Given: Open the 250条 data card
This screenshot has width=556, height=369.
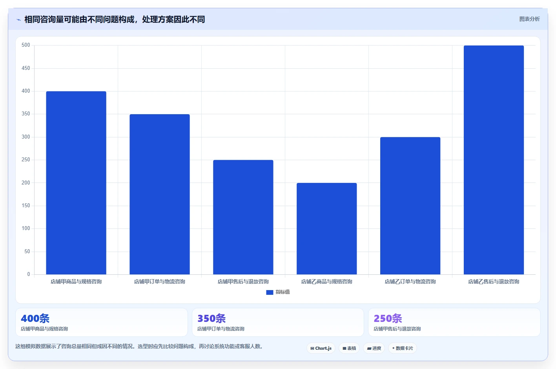Looking at the screenshot, I should (x=454, y=322).
